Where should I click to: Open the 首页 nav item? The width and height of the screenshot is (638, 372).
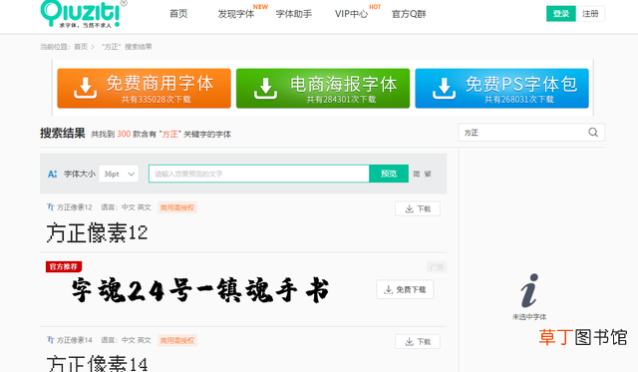coord(178,14)
